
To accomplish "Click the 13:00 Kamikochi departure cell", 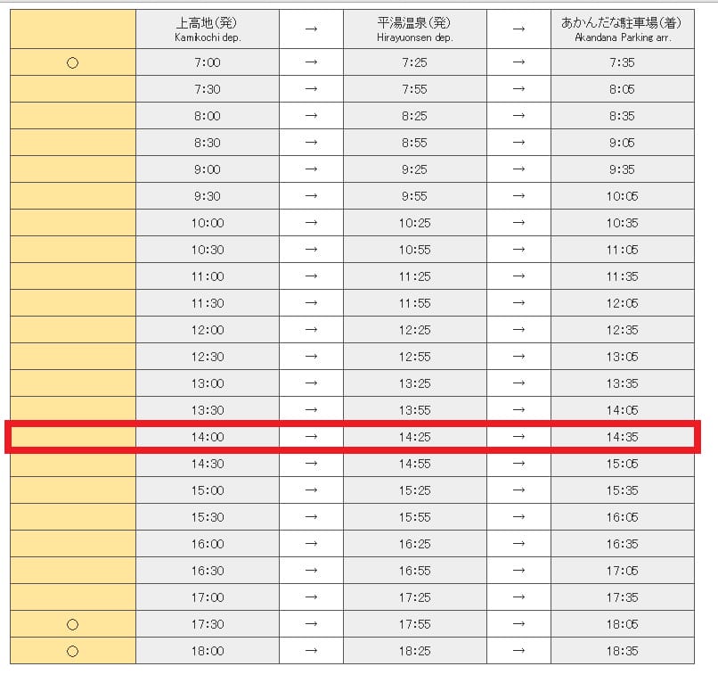I will 208,383.
